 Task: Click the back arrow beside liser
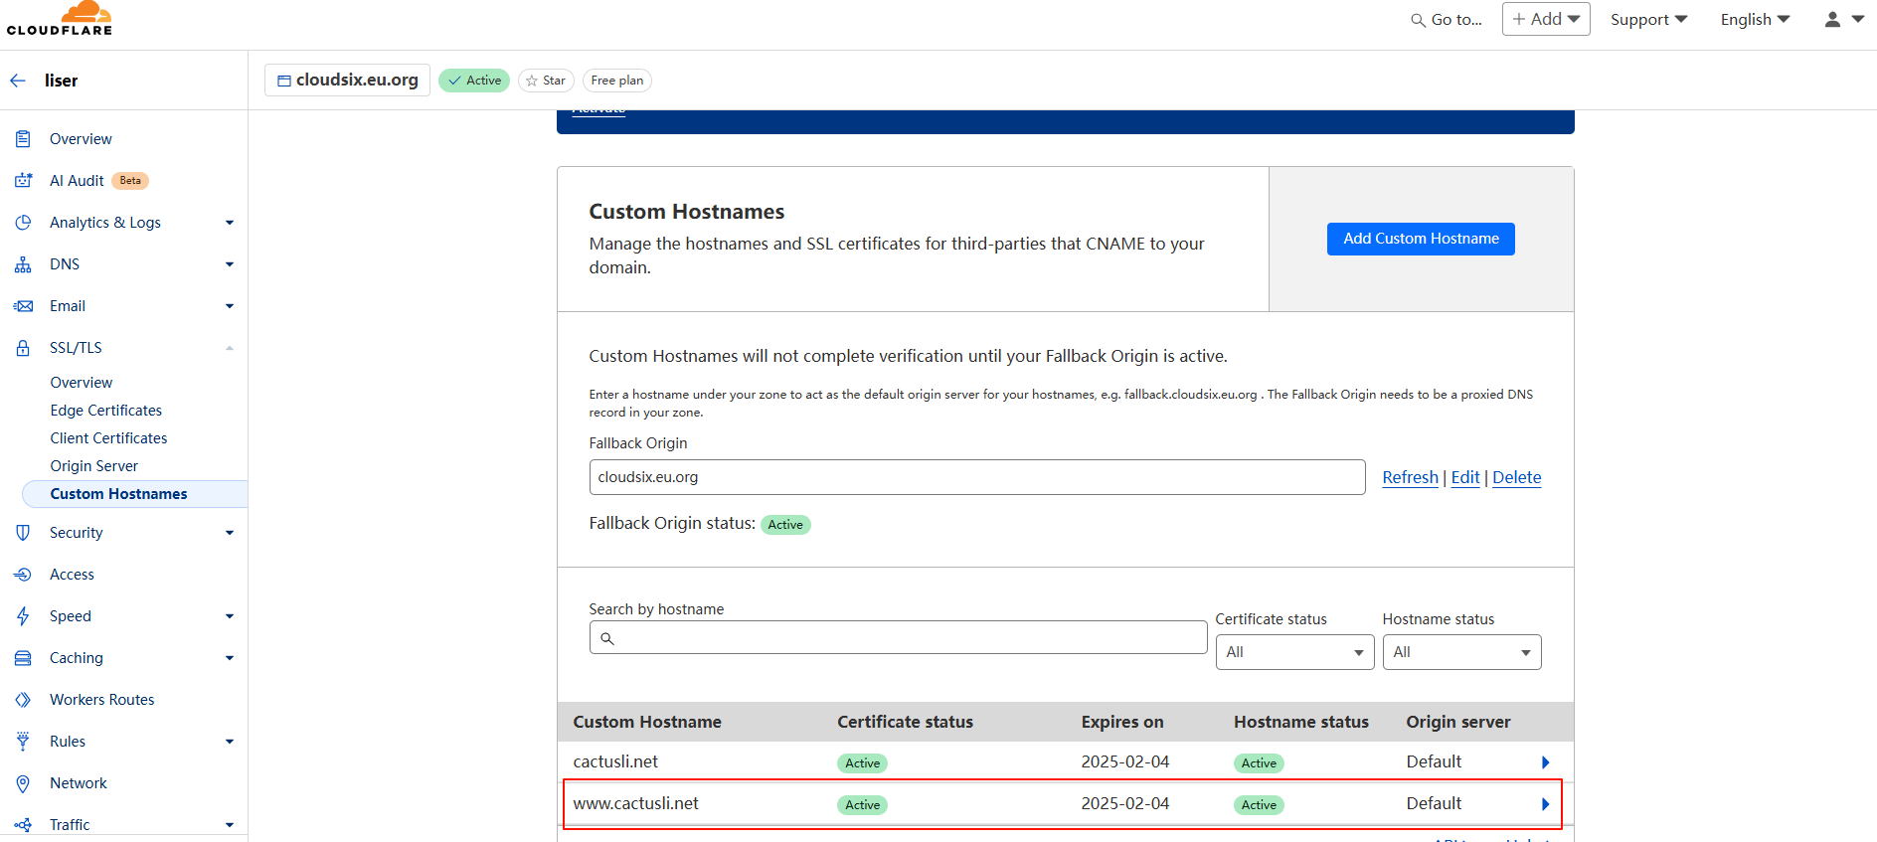[x=18, y=81]
